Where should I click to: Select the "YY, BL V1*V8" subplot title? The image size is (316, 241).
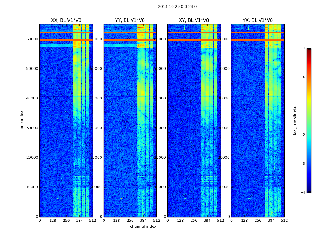(130, 20)
